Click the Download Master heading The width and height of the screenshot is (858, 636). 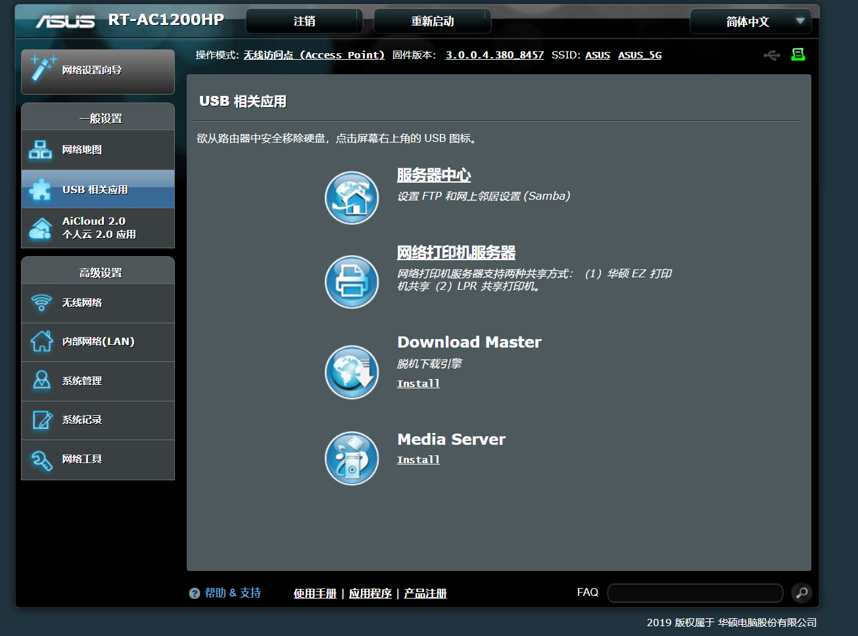click(469, 342)
